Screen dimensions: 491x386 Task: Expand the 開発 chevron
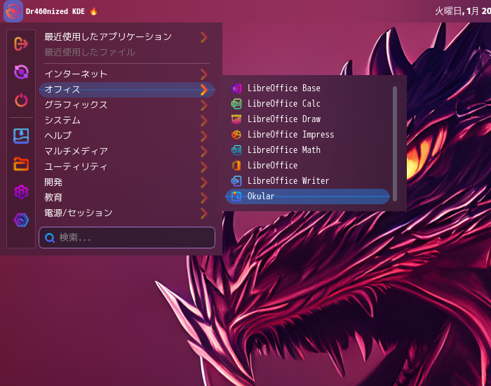click(x=204, y=182)
